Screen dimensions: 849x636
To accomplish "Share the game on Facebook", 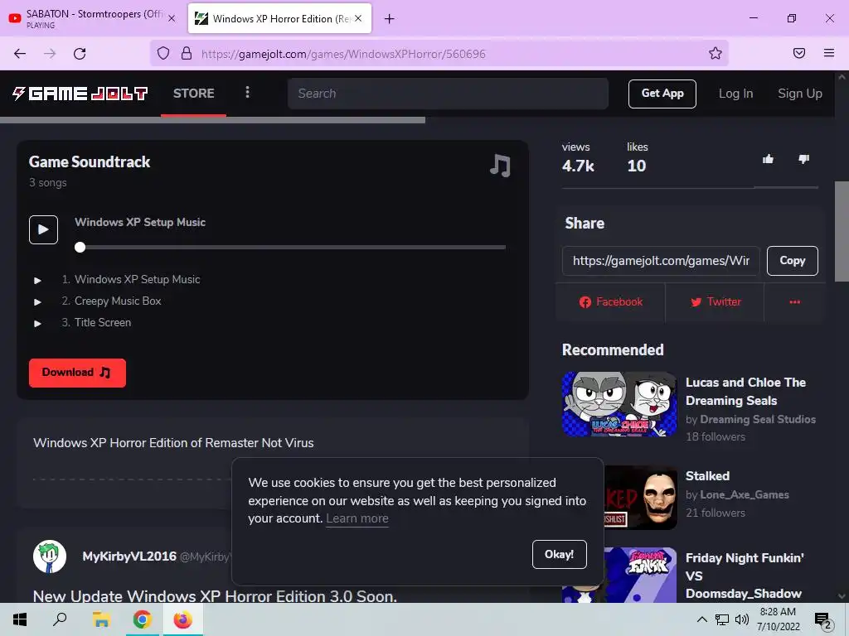I will [611, 301].
